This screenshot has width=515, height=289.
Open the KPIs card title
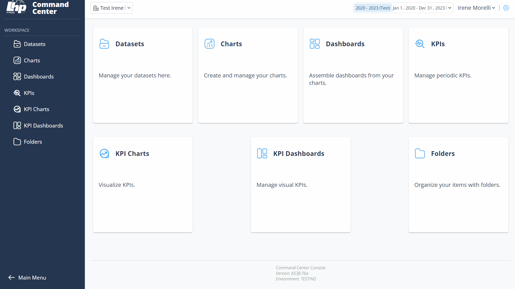(438, 44)
